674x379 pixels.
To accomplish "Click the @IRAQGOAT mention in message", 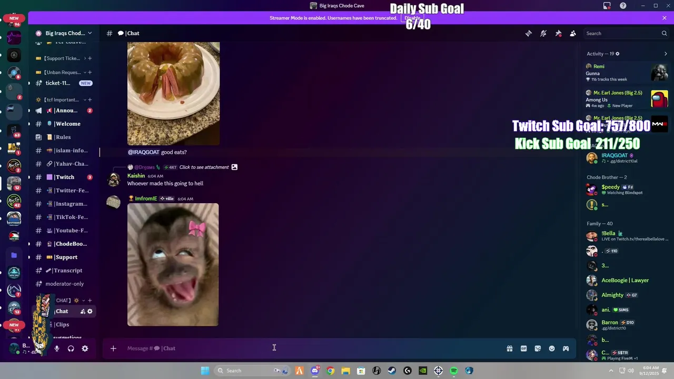I will click(143, 152).
